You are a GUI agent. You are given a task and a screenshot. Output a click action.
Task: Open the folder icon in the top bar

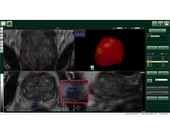pos(3,24)
